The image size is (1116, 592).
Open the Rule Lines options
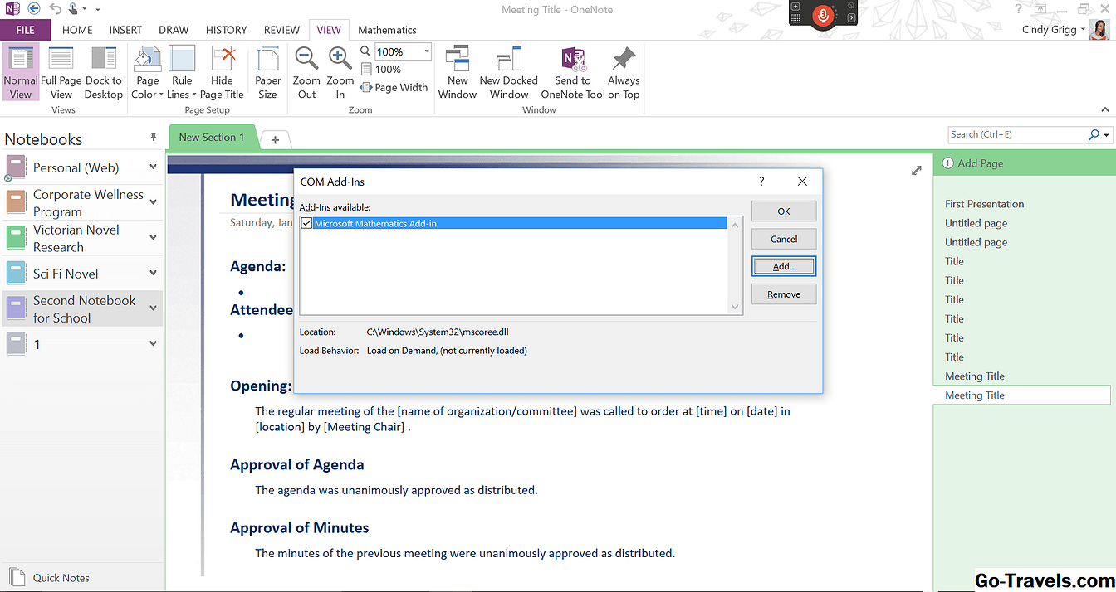coord(182,73)
